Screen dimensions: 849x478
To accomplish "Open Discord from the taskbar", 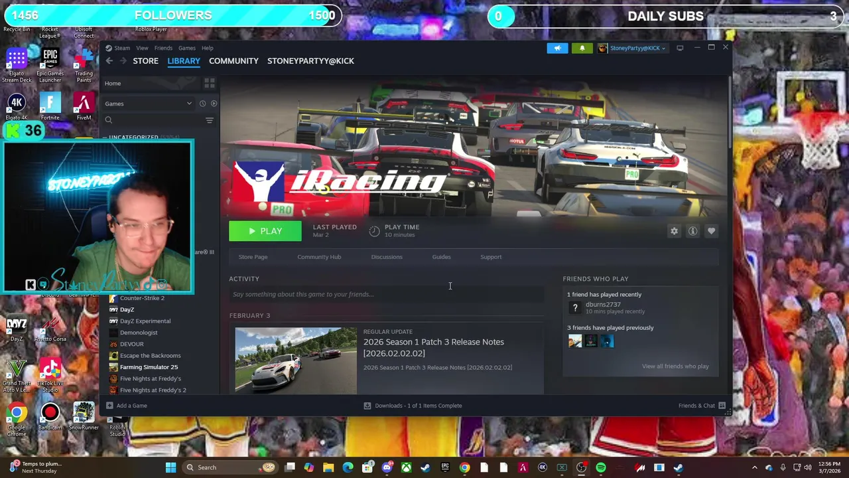I will point(387,468).
